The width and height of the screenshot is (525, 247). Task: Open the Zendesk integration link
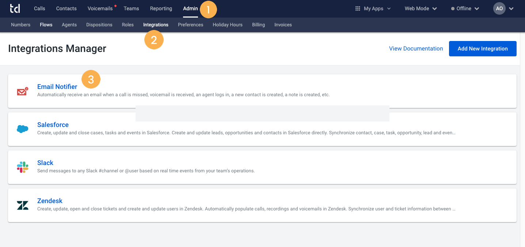tap(50, 201)
